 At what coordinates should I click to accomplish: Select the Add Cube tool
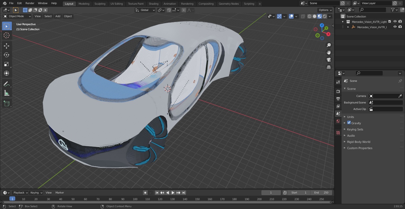7,103
